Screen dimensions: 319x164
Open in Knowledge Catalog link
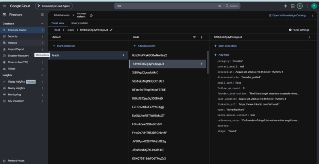click(x=287, y=15)
